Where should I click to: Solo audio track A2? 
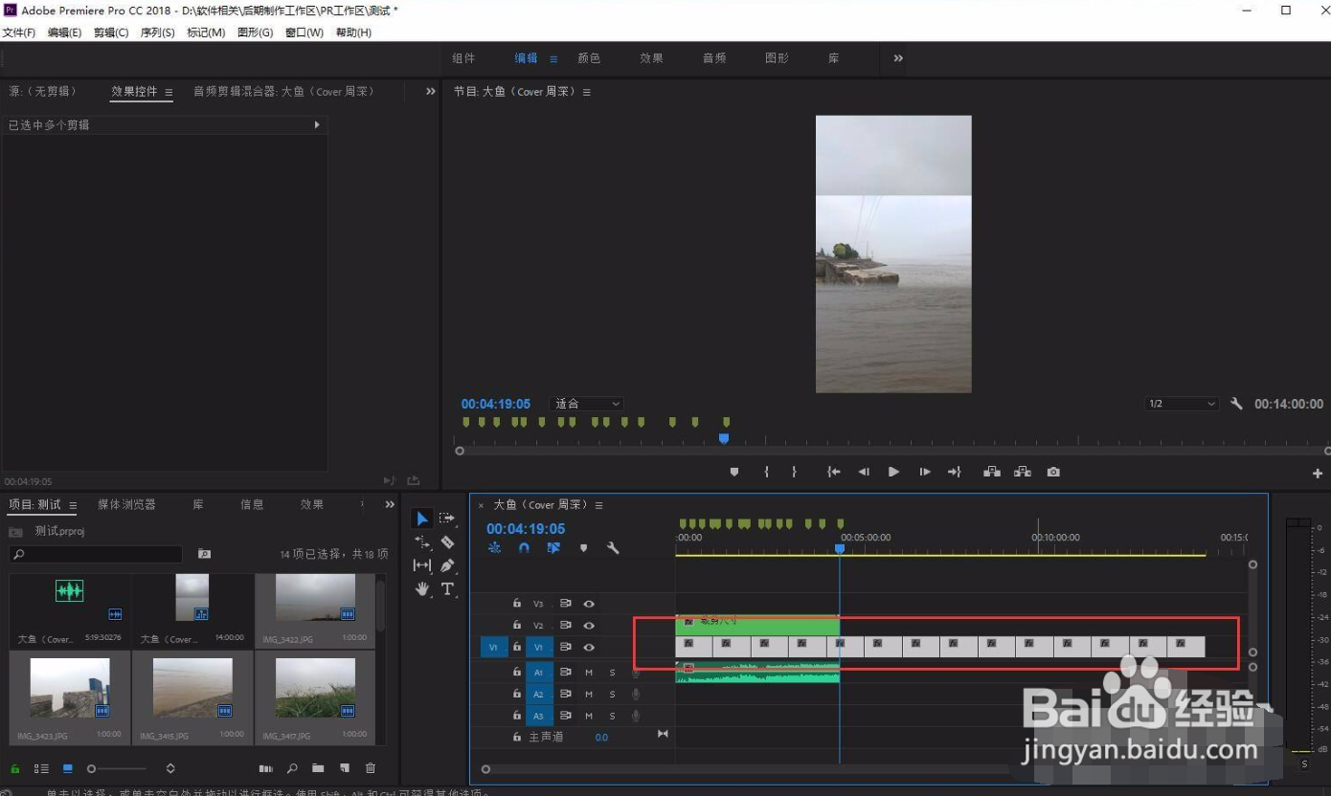(x=613, y=695)
